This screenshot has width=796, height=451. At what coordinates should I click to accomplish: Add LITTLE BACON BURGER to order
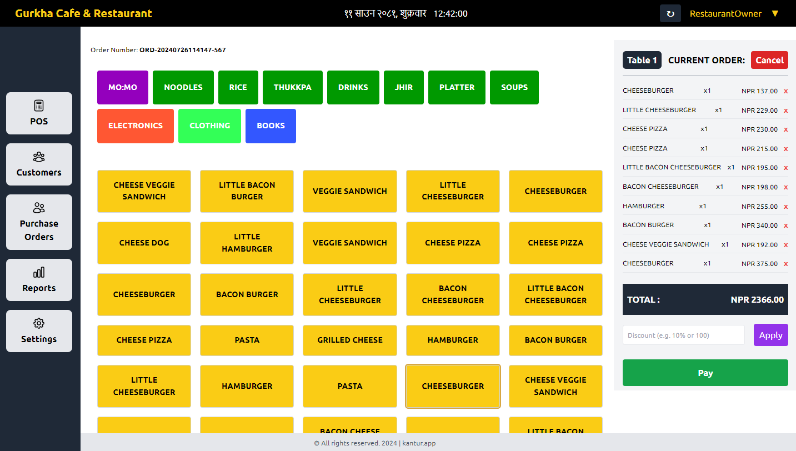(x=247, y=191)
